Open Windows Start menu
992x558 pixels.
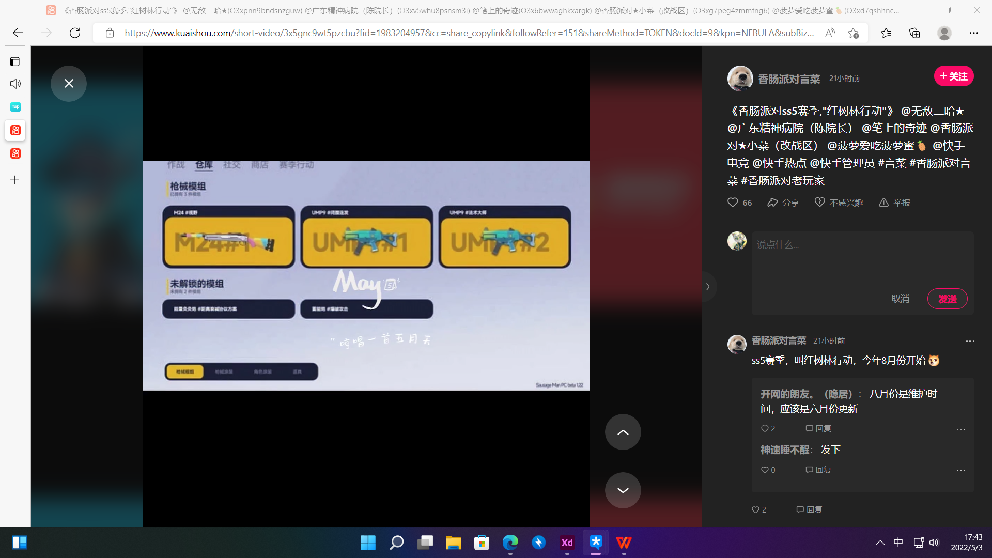coord(368,542)
